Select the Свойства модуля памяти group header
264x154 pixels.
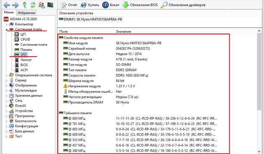point(81,38)
